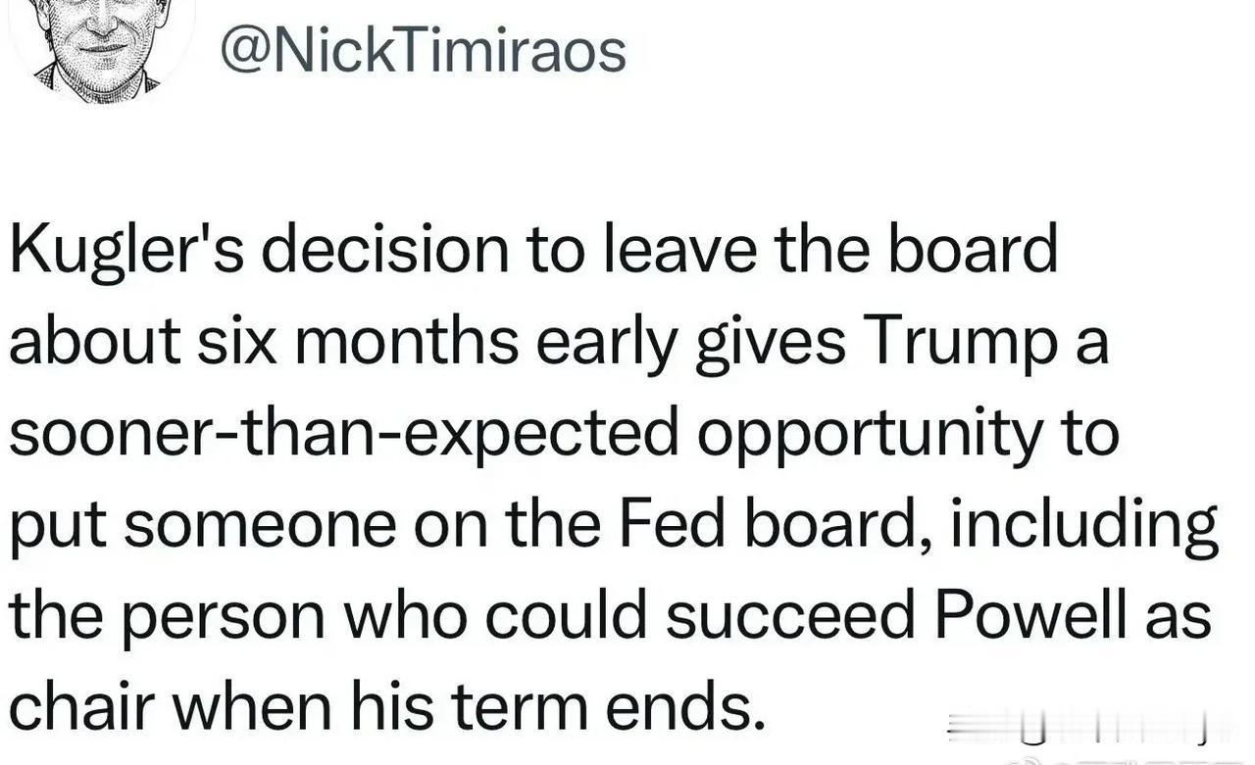Click the word "opportunity" in the tweet
The width and height of the screenshot is (1255, 765).
[870, 434]
